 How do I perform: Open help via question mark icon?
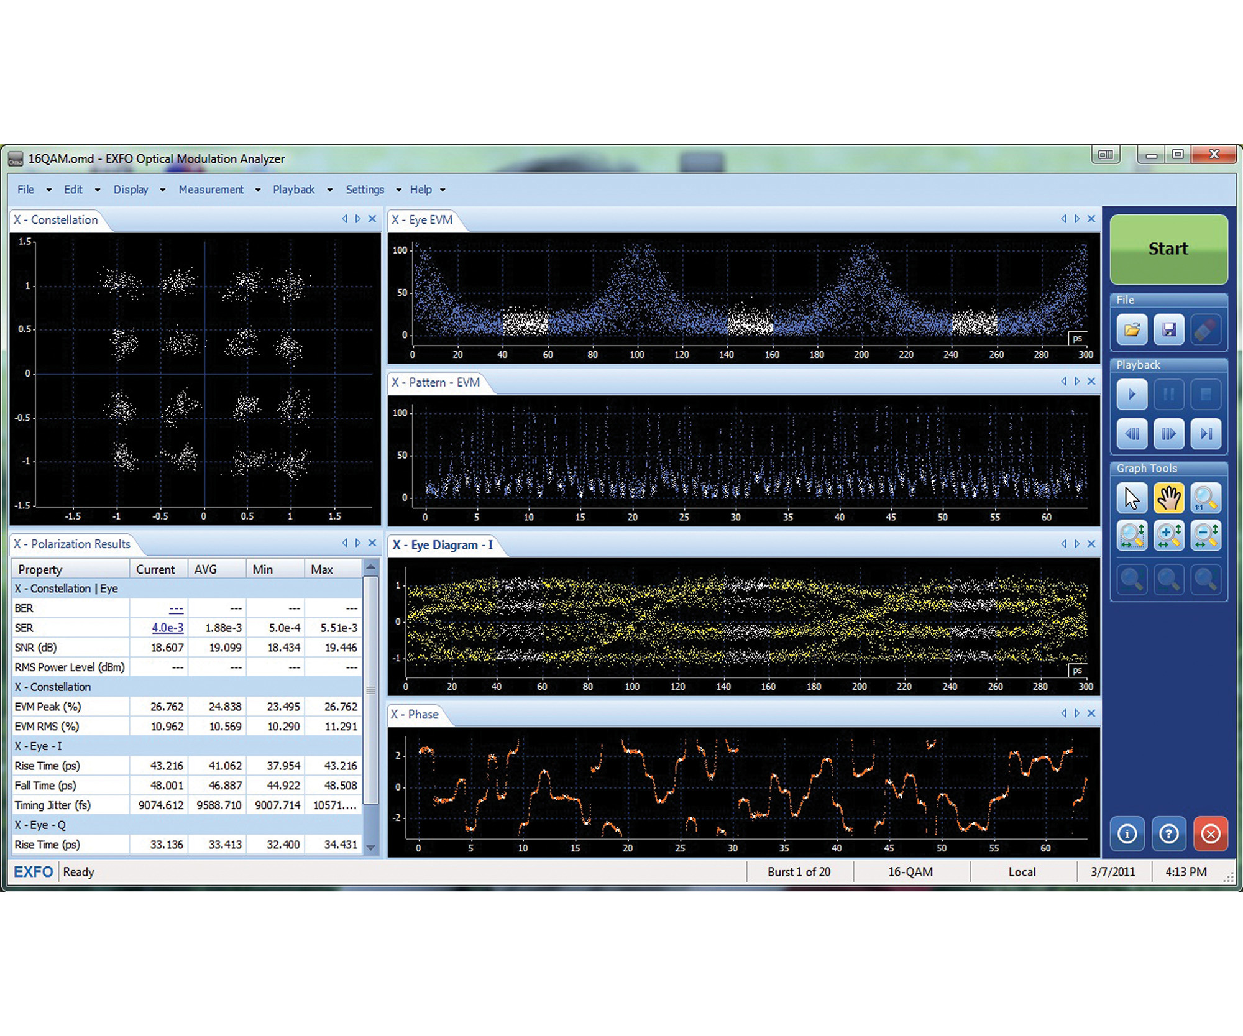pyautogui.click(x=1168, y=833)
